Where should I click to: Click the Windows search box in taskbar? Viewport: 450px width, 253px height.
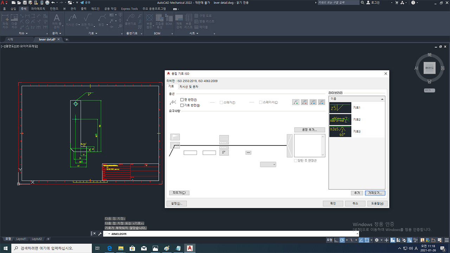click(51, 248)
